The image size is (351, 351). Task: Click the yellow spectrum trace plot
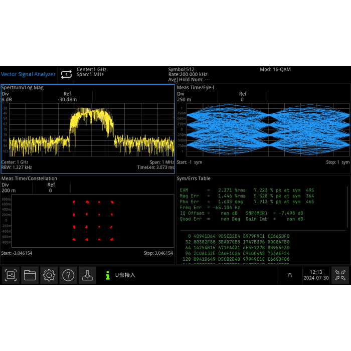coord(91,130)
